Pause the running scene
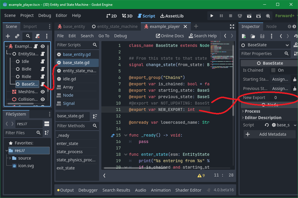This screenshot has width=298, height=198. click(221, 16)
